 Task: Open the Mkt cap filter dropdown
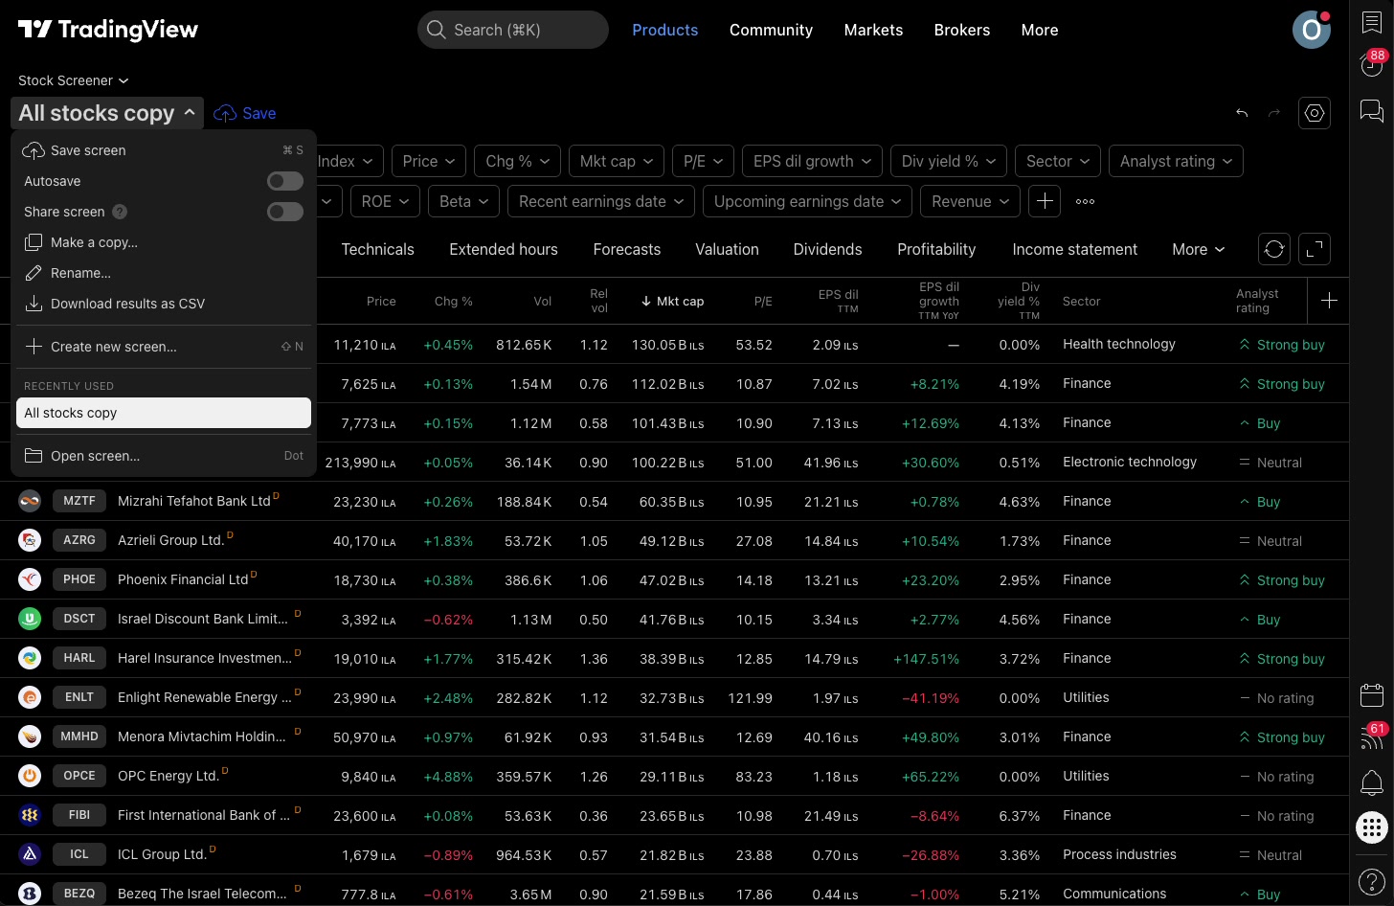[x=616, y=161]
